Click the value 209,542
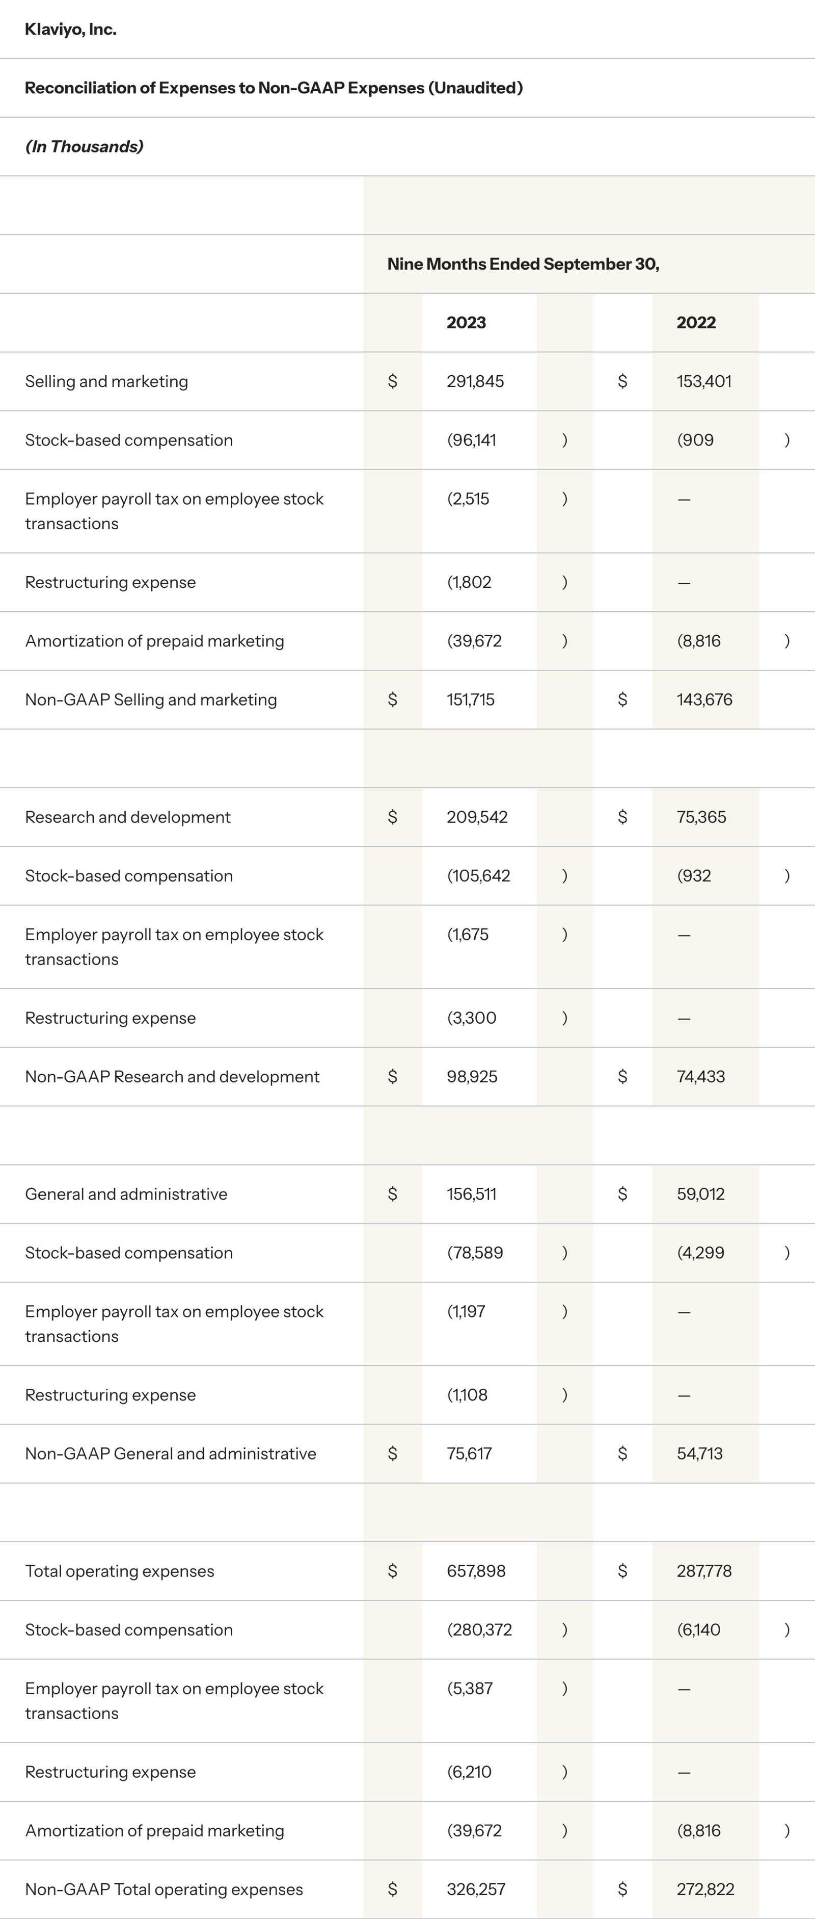The image size is (815, 1919). click(477, 817)
